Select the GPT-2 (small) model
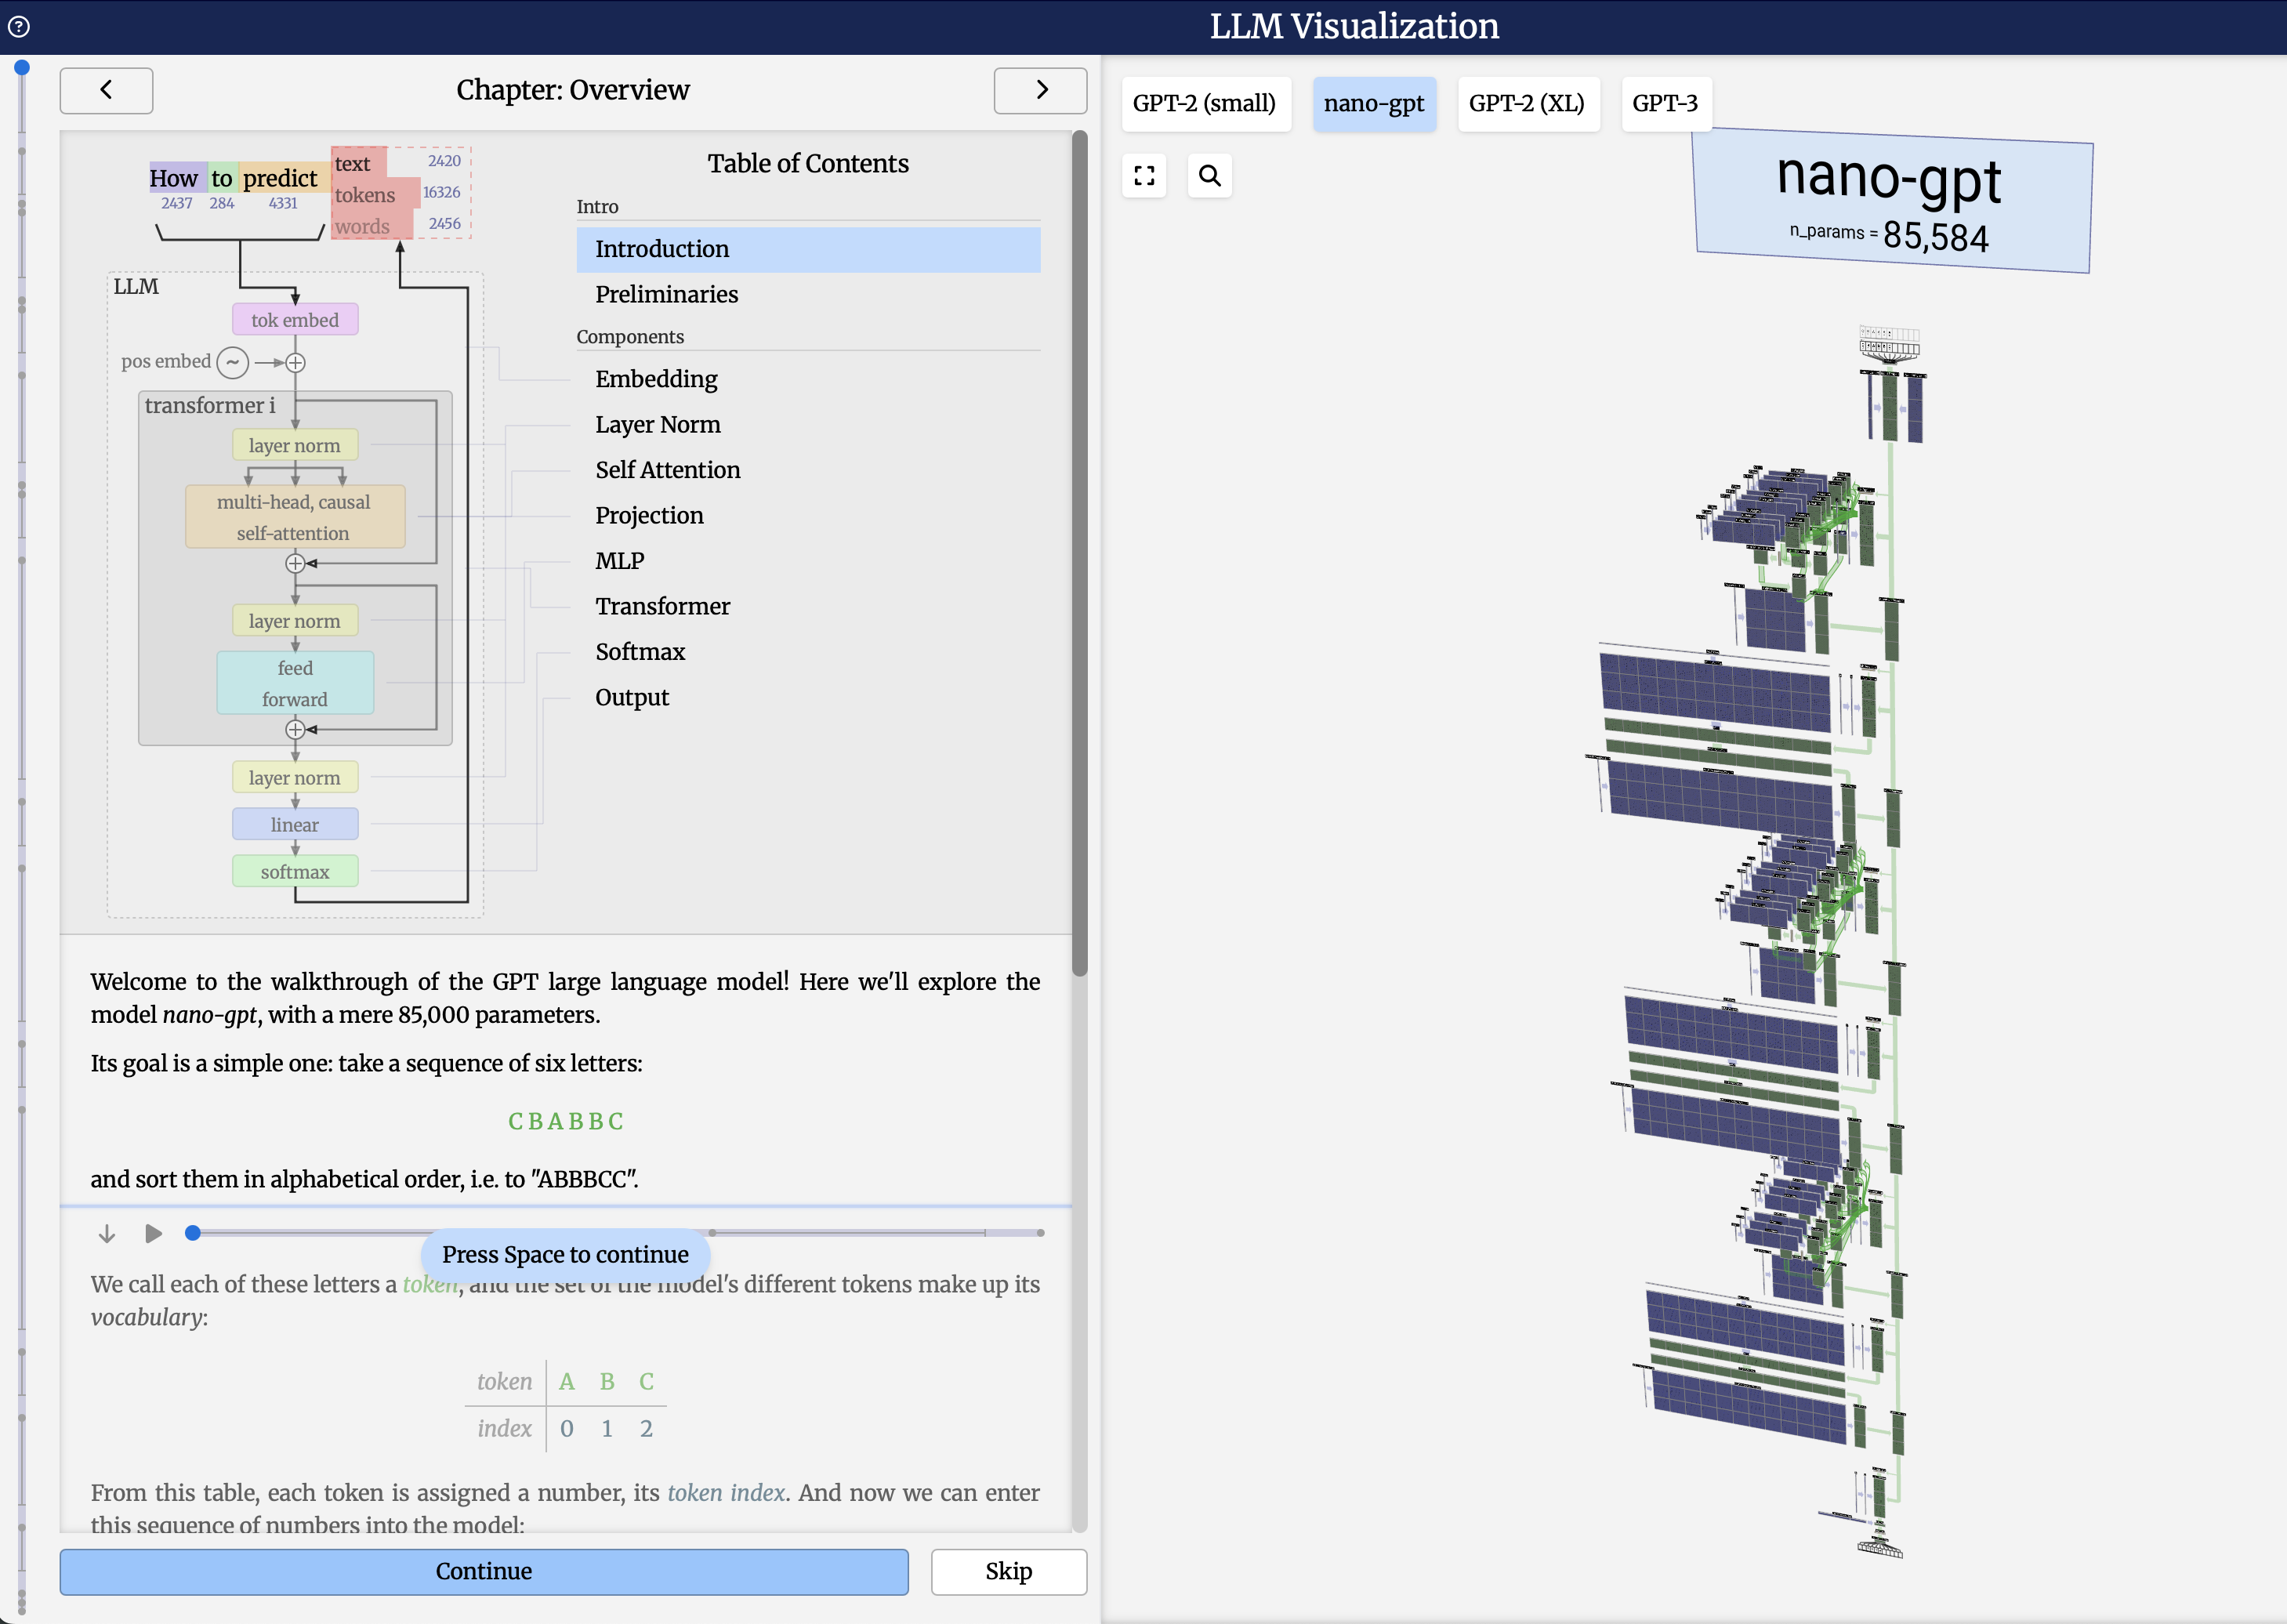 pyautogui.click(x=1204, y=104)
